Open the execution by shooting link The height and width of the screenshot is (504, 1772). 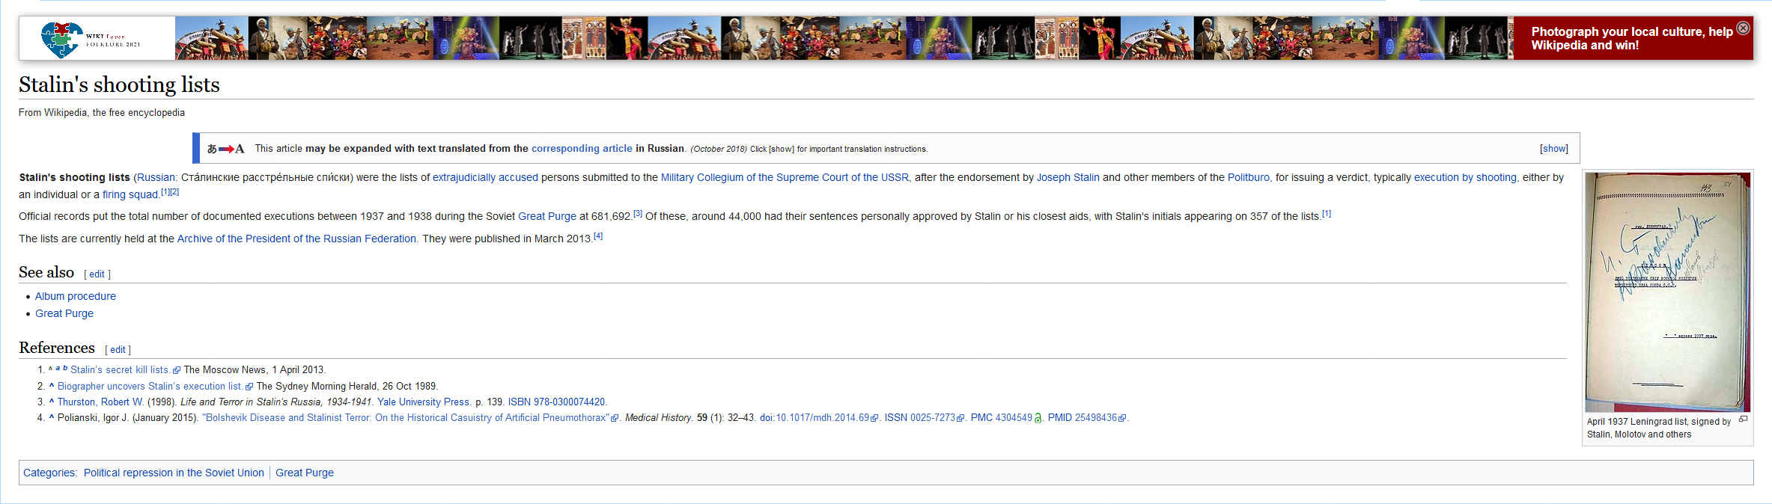point(1465,178)
